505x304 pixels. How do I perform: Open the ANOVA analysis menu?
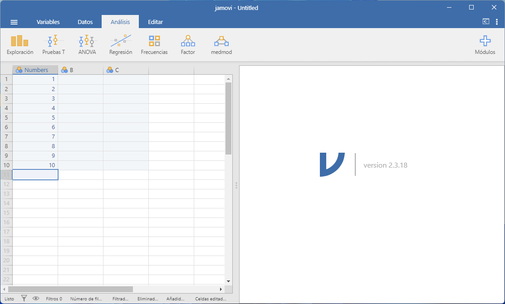coord(87,45)
